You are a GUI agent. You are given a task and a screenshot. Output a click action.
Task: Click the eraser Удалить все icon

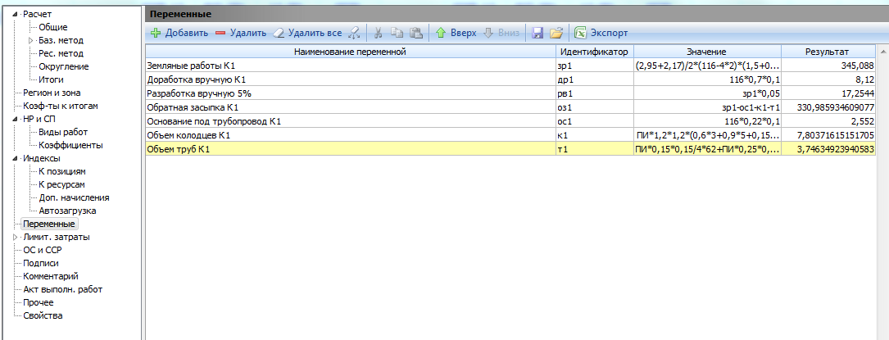coord(278,34)
